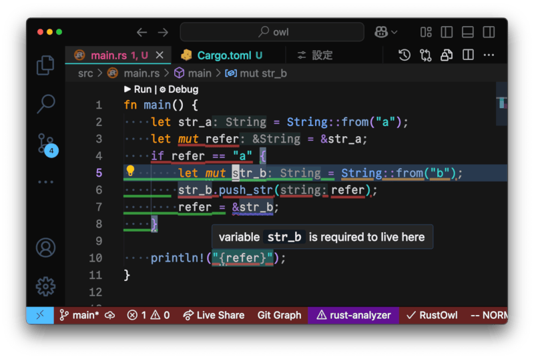
Task: Open Source Control view with 4 changes
Action: (45, 144)
